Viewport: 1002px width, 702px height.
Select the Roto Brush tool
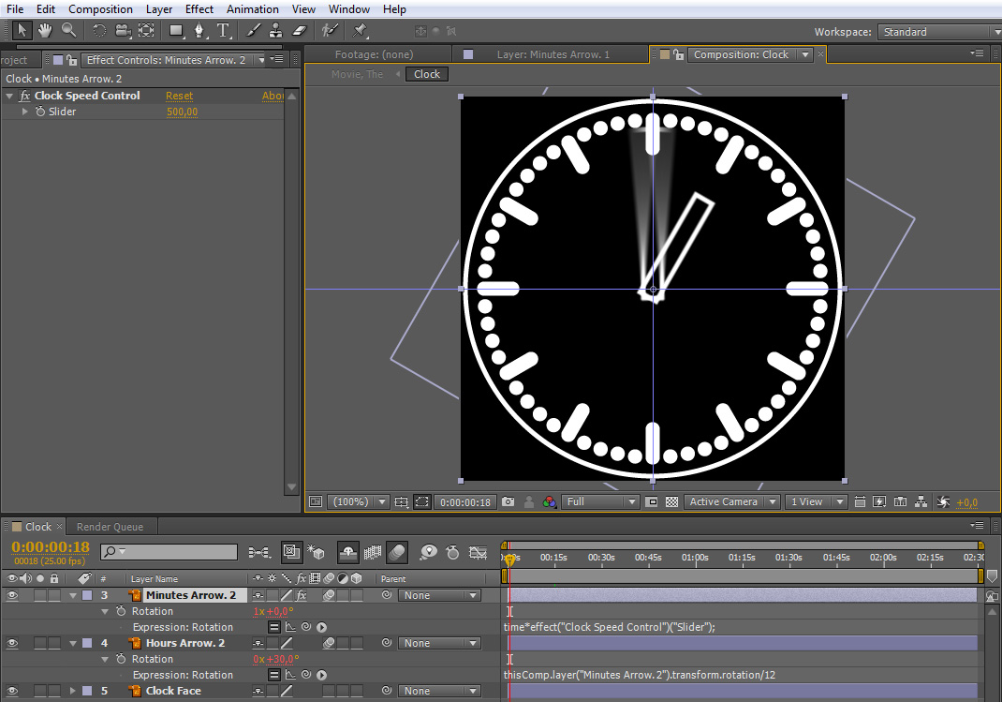coord(330,30)
